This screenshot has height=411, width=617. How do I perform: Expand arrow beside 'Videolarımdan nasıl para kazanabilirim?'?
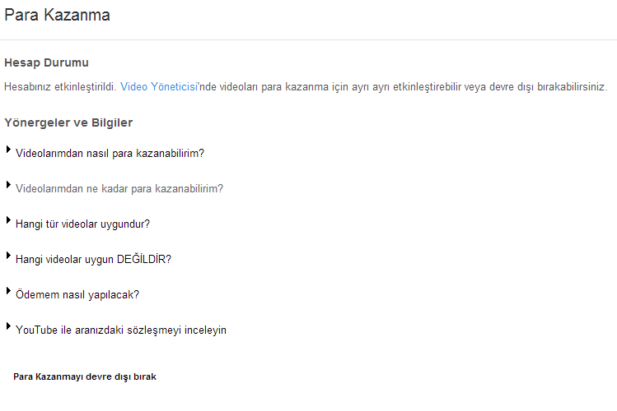[x=8, y=150]
